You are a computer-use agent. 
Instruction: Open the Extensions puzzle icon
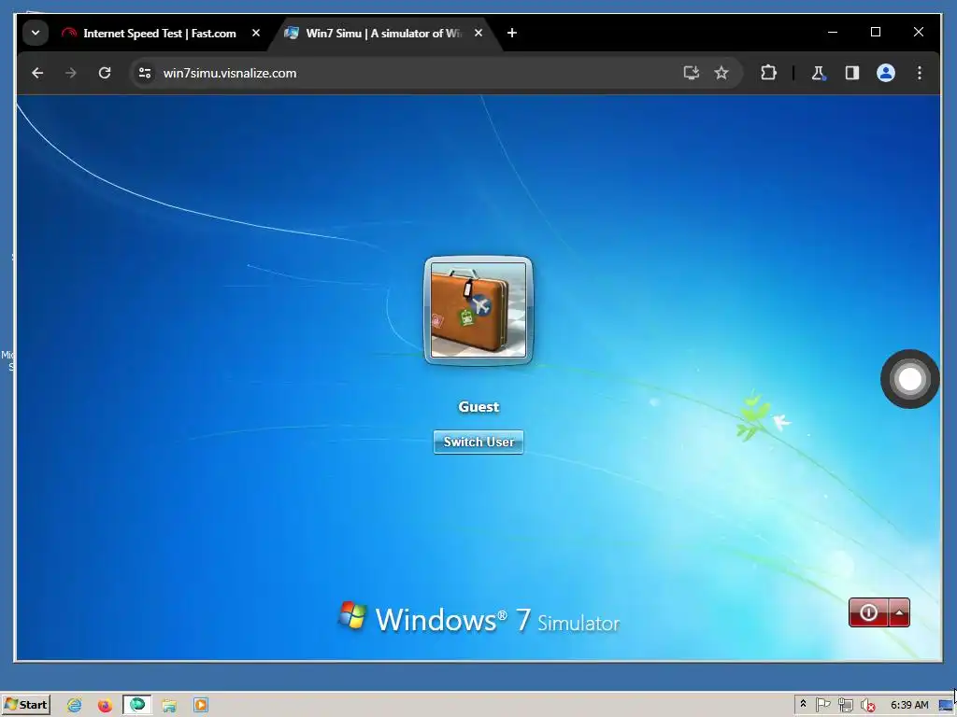point(768,73)
